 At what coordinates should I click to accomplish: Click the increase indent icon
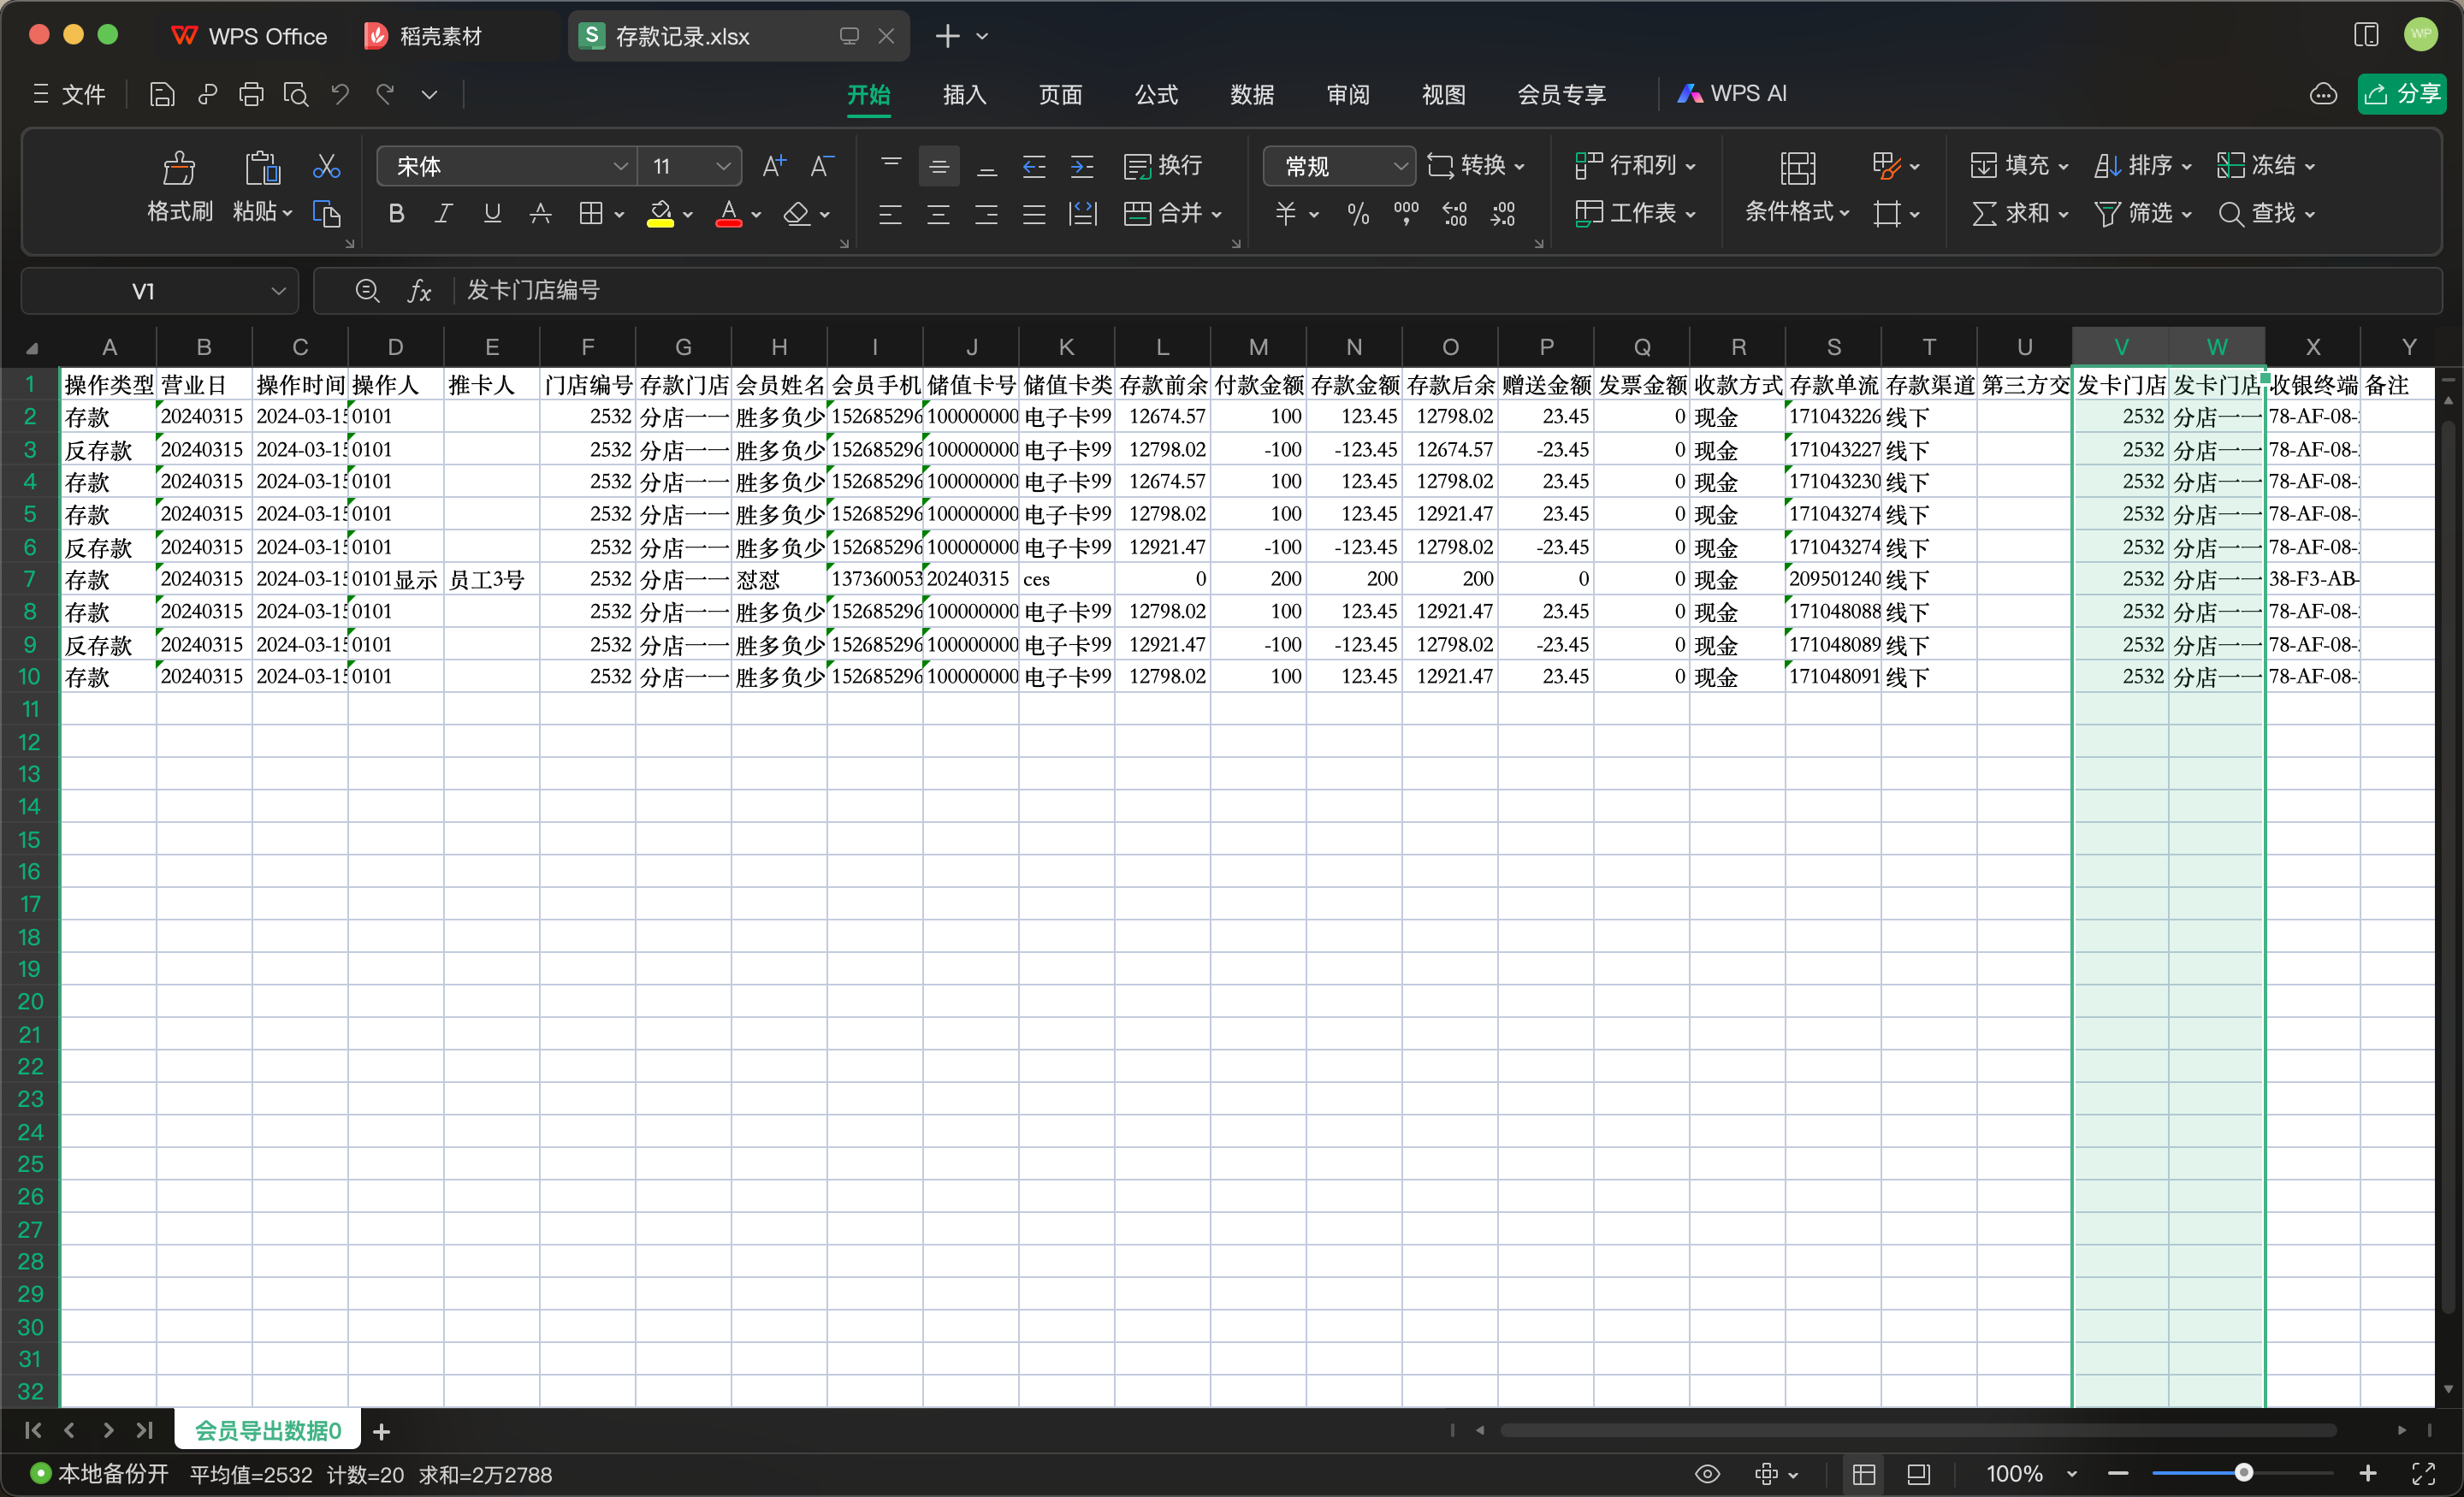point(1082,166)
